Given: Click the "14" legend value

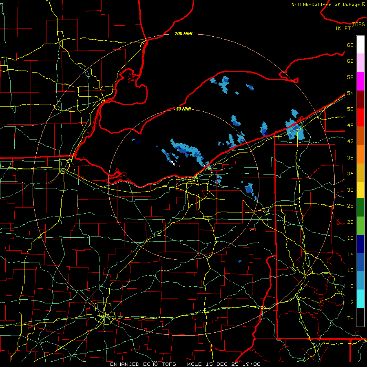Looking at the screenshot, I should pos(350,254).
